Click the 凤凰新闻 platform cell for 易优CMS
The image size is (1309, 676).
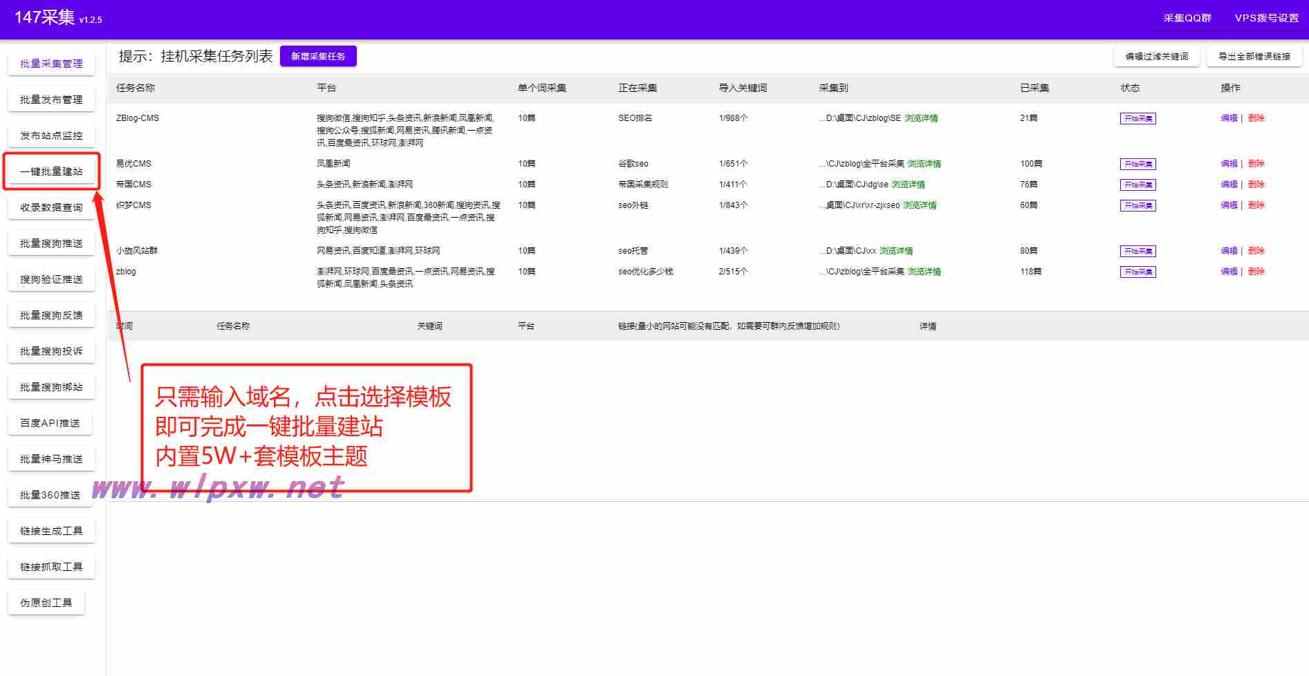point(333,164)
